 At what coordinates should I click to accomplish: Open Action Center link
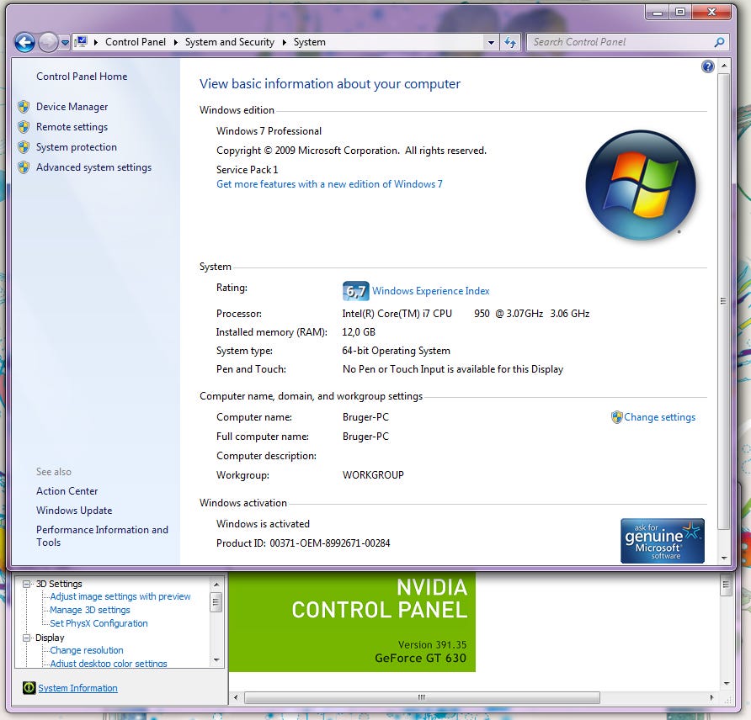click(67, 491)
